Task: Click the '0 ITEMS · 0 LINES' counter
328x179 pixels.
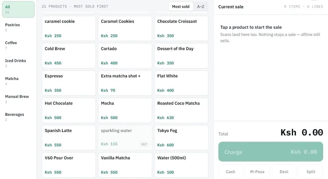Action: point(303,7)
